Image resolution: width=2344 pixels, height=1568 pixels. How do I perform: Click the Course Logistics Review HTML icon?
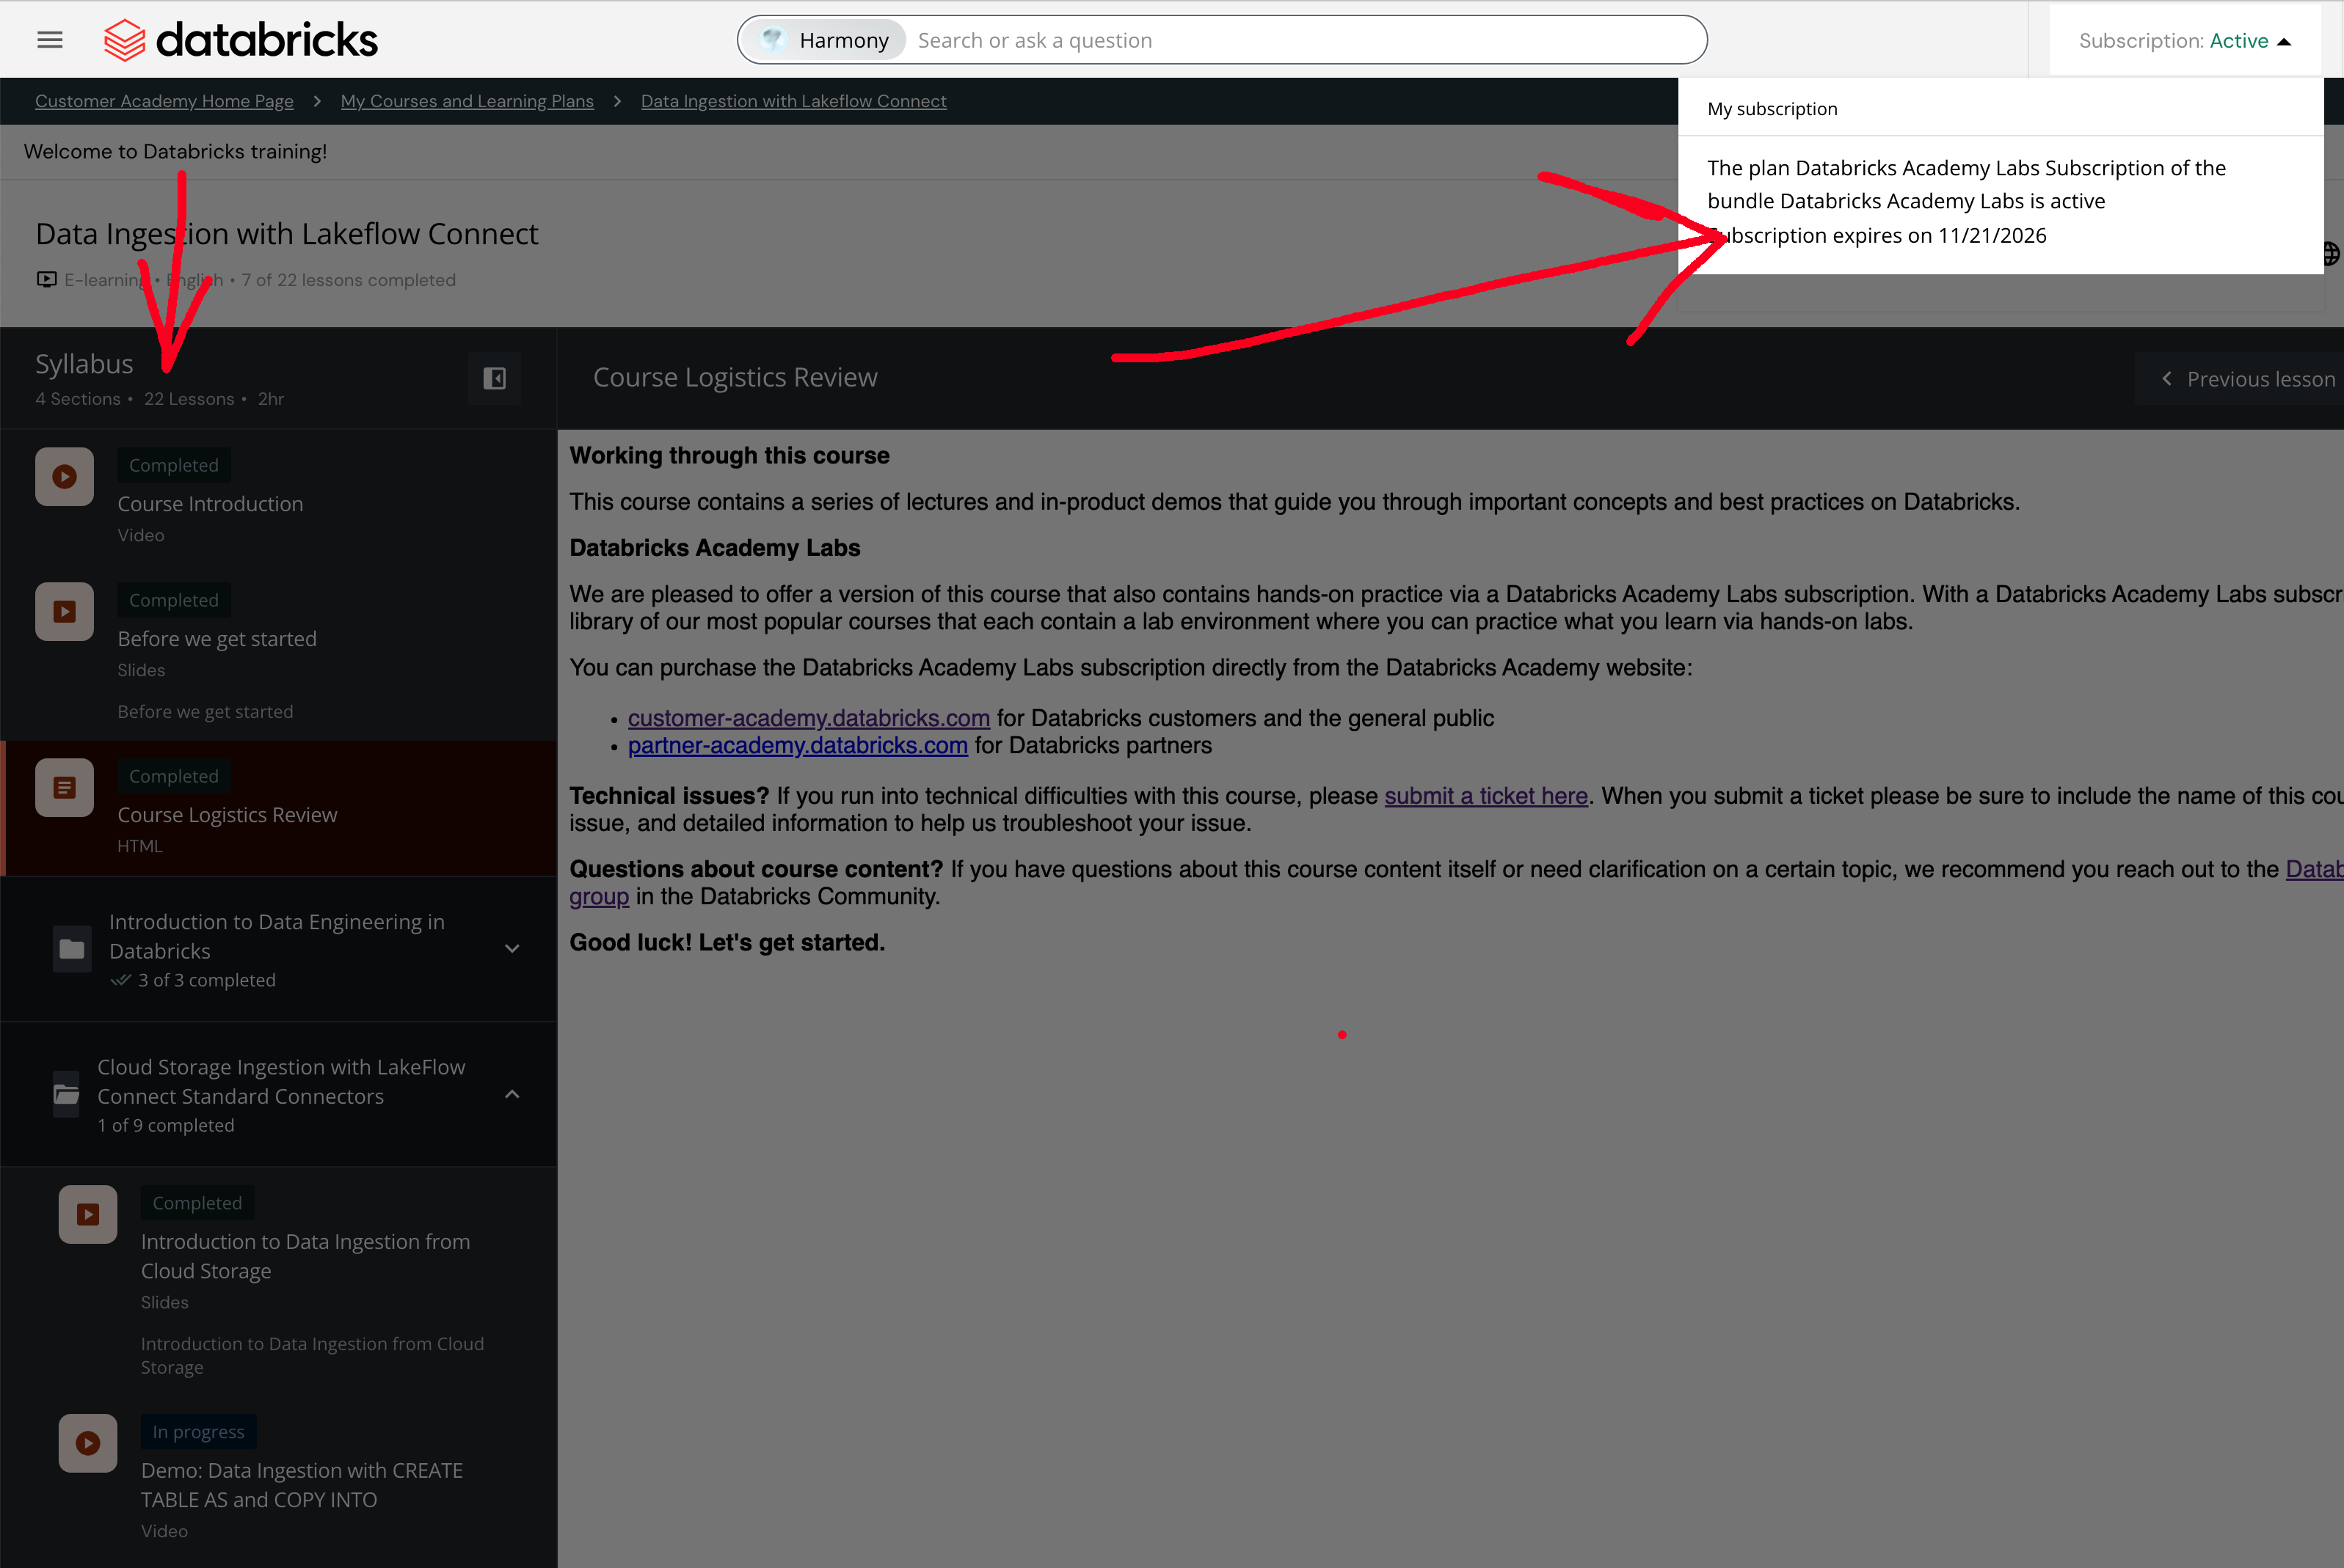65,788
